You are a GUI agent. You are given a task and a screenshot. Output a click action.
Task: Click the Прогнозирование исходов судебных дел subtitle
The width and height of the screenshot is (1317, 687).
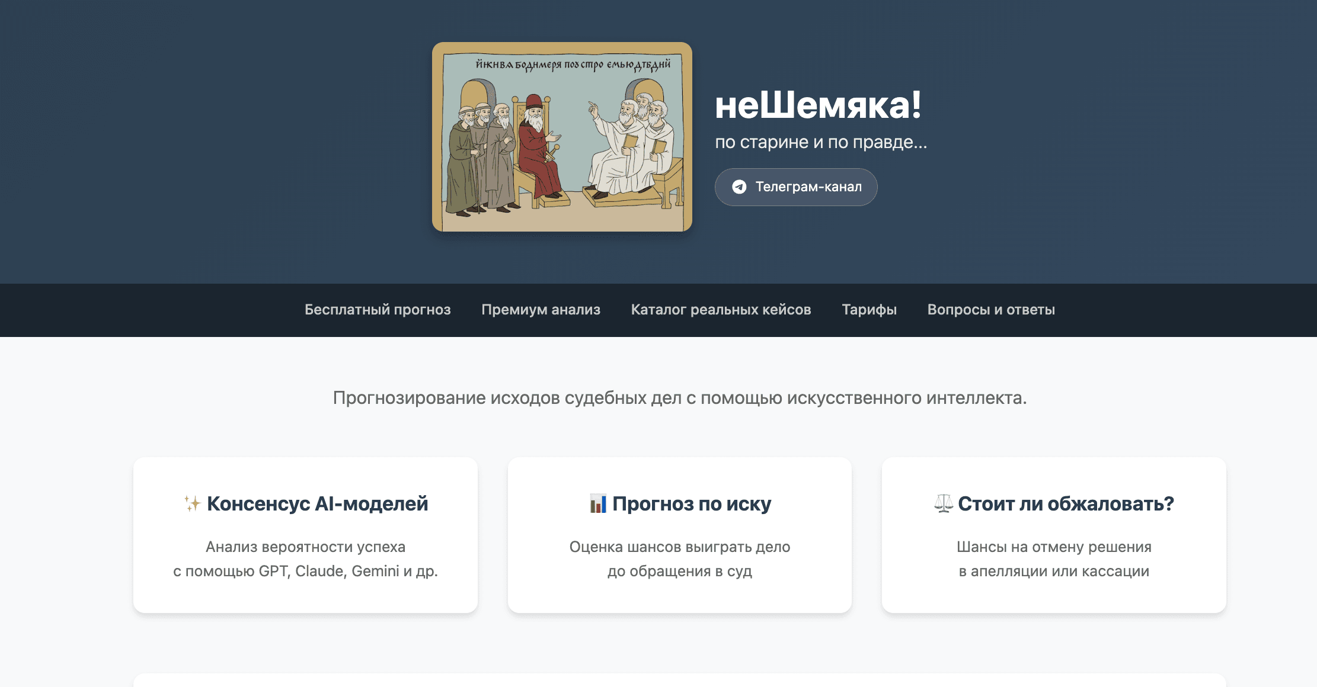tap(680, 398)
